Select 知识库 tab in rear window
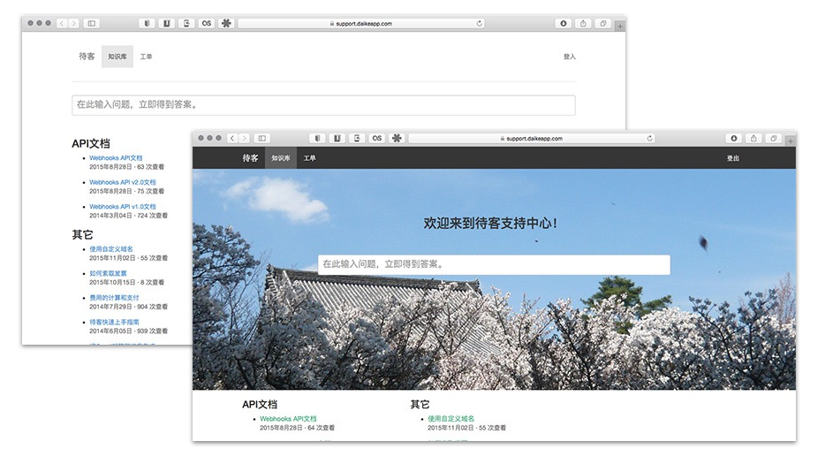The height and width of the screenshot is (464, 825). 117,57
